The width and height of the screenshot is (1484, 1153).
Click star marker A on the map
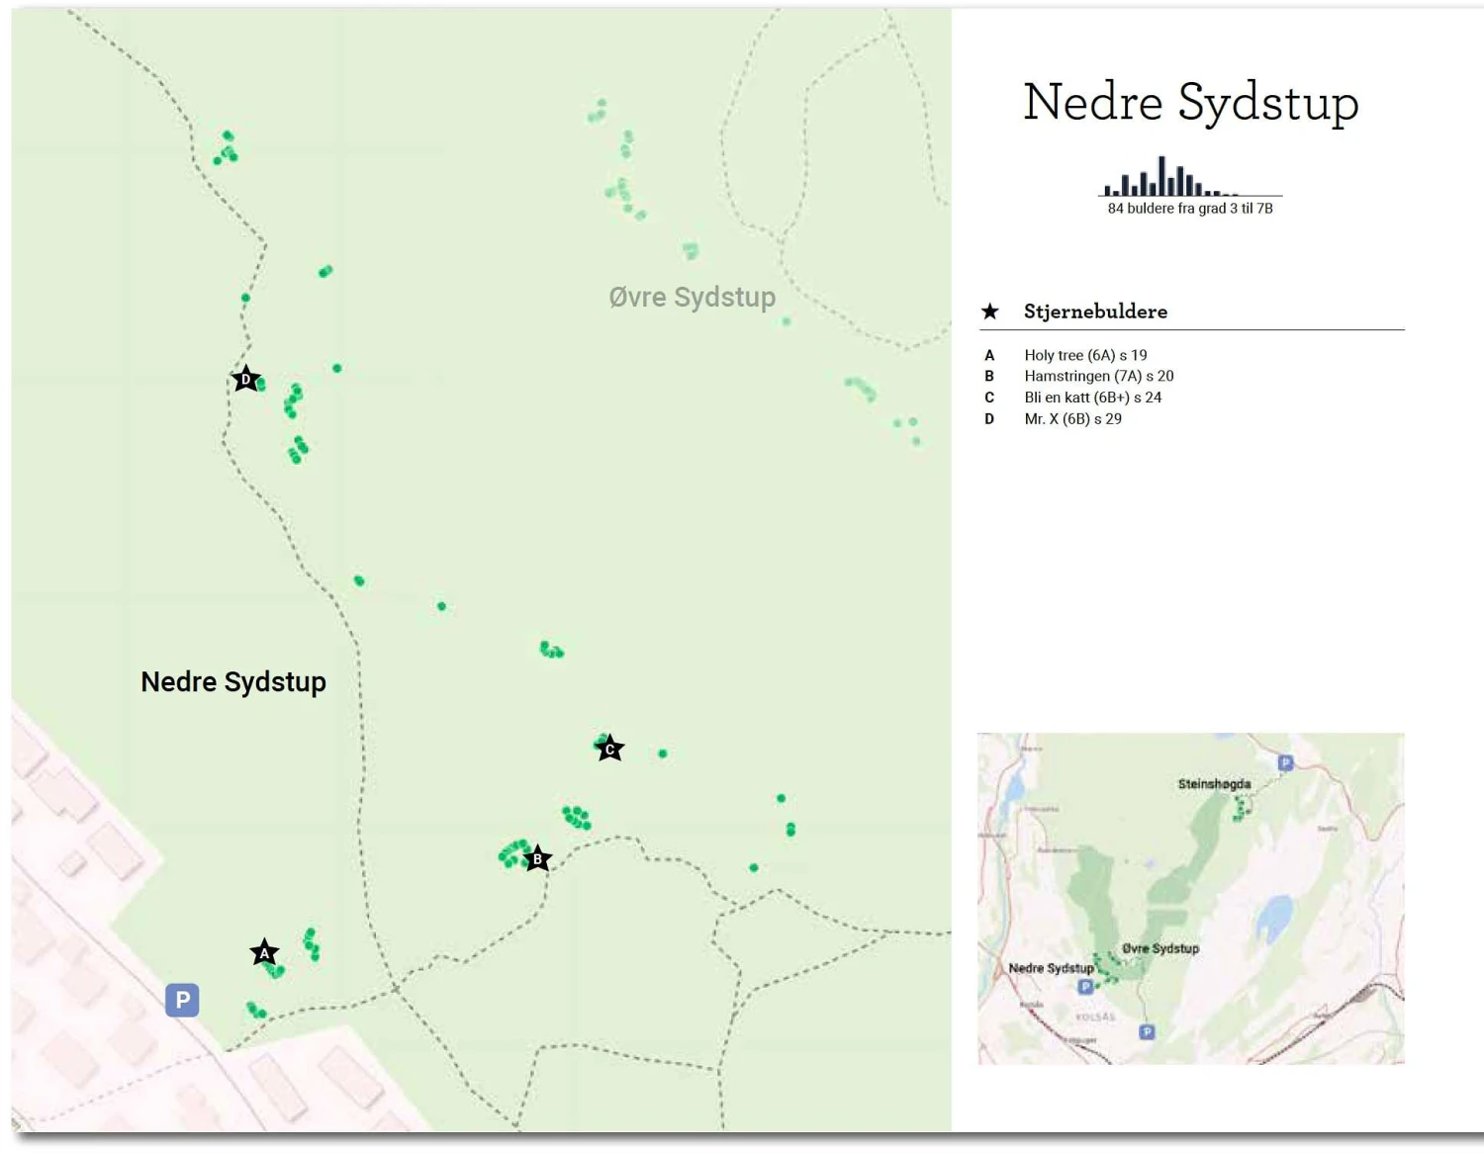point(264,953)
